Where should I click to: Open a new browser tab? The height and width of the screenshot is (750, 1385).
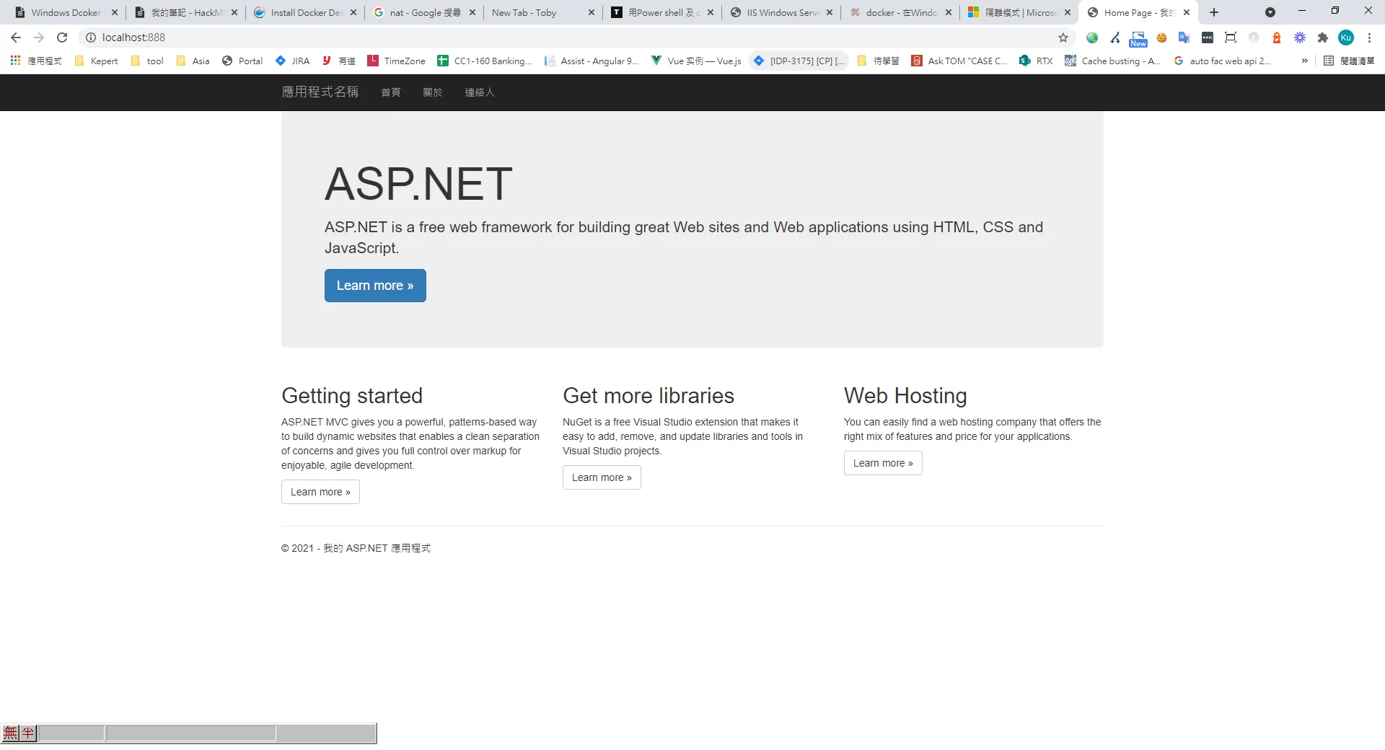[1214, 12]
